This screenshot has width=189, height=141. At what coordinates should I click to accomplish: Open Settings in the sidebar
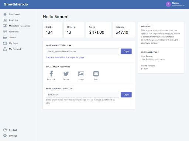13,136
